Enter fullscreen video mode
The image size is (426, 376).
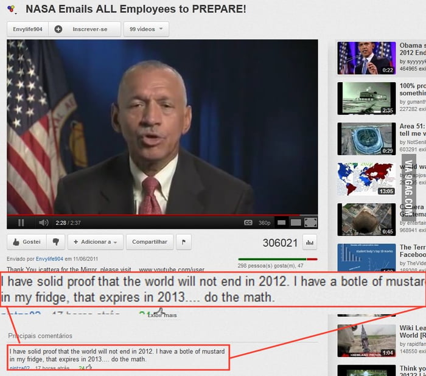(x=310, y=223)
